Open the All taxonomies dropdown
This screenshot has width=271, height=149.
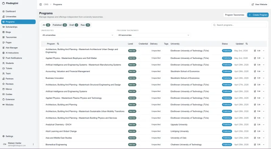(154, 35)
